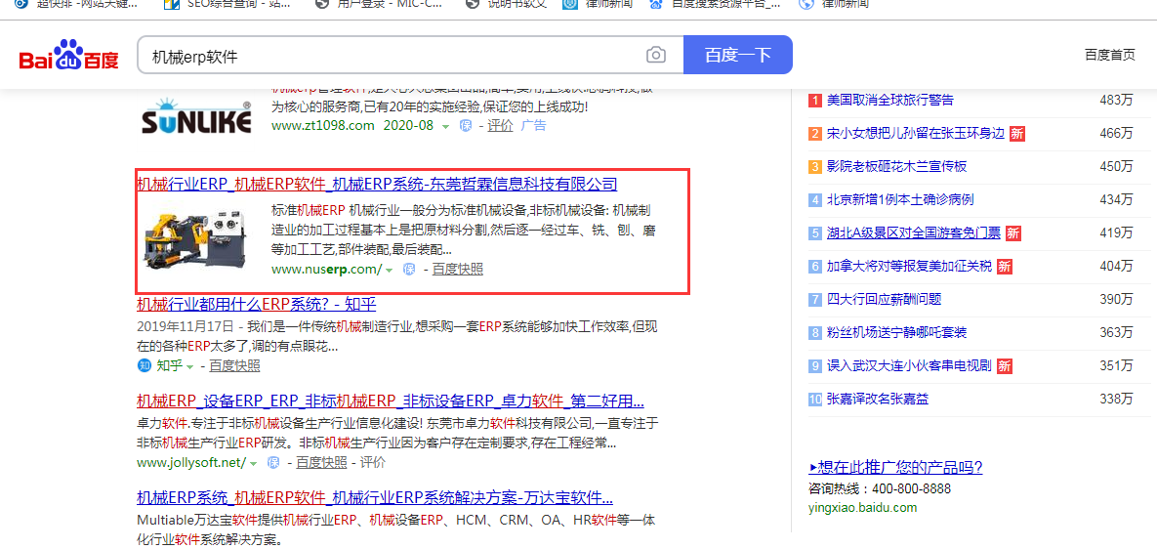Expand dropdown arrow after www.jollysoft.net
The width and height of the screenshot is (1157, 549).
[253, 463]
